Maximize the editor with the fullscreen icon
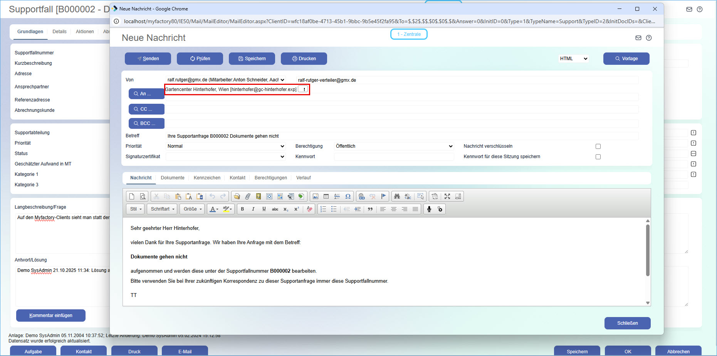Screen dimensions: 717x356 point(447,196)
